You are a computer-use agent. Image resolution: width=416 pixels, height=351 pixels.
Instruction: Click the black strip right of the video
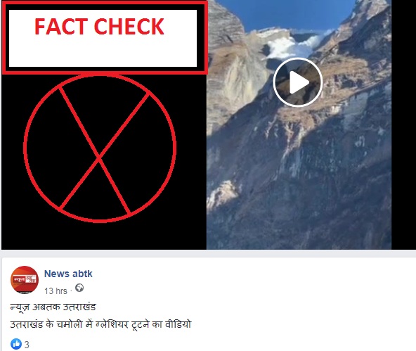point(403,125)
